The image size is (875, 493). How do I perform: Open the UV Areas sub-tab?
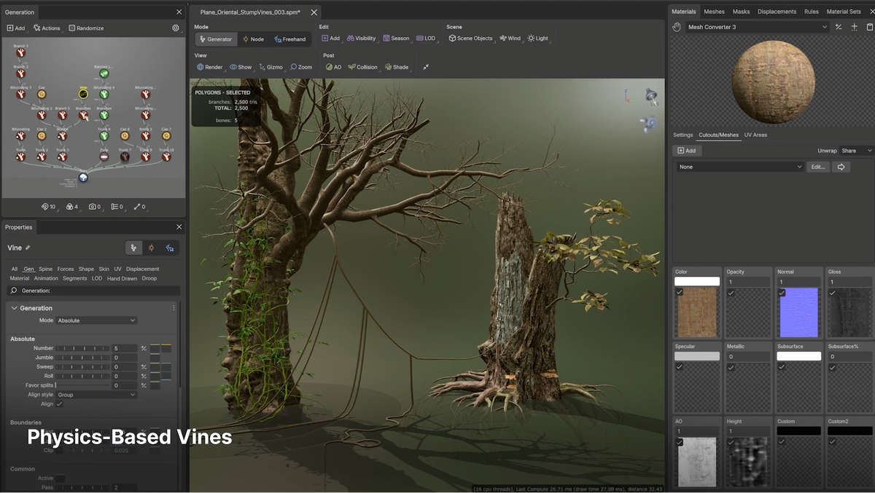click(x=755, y=135)
